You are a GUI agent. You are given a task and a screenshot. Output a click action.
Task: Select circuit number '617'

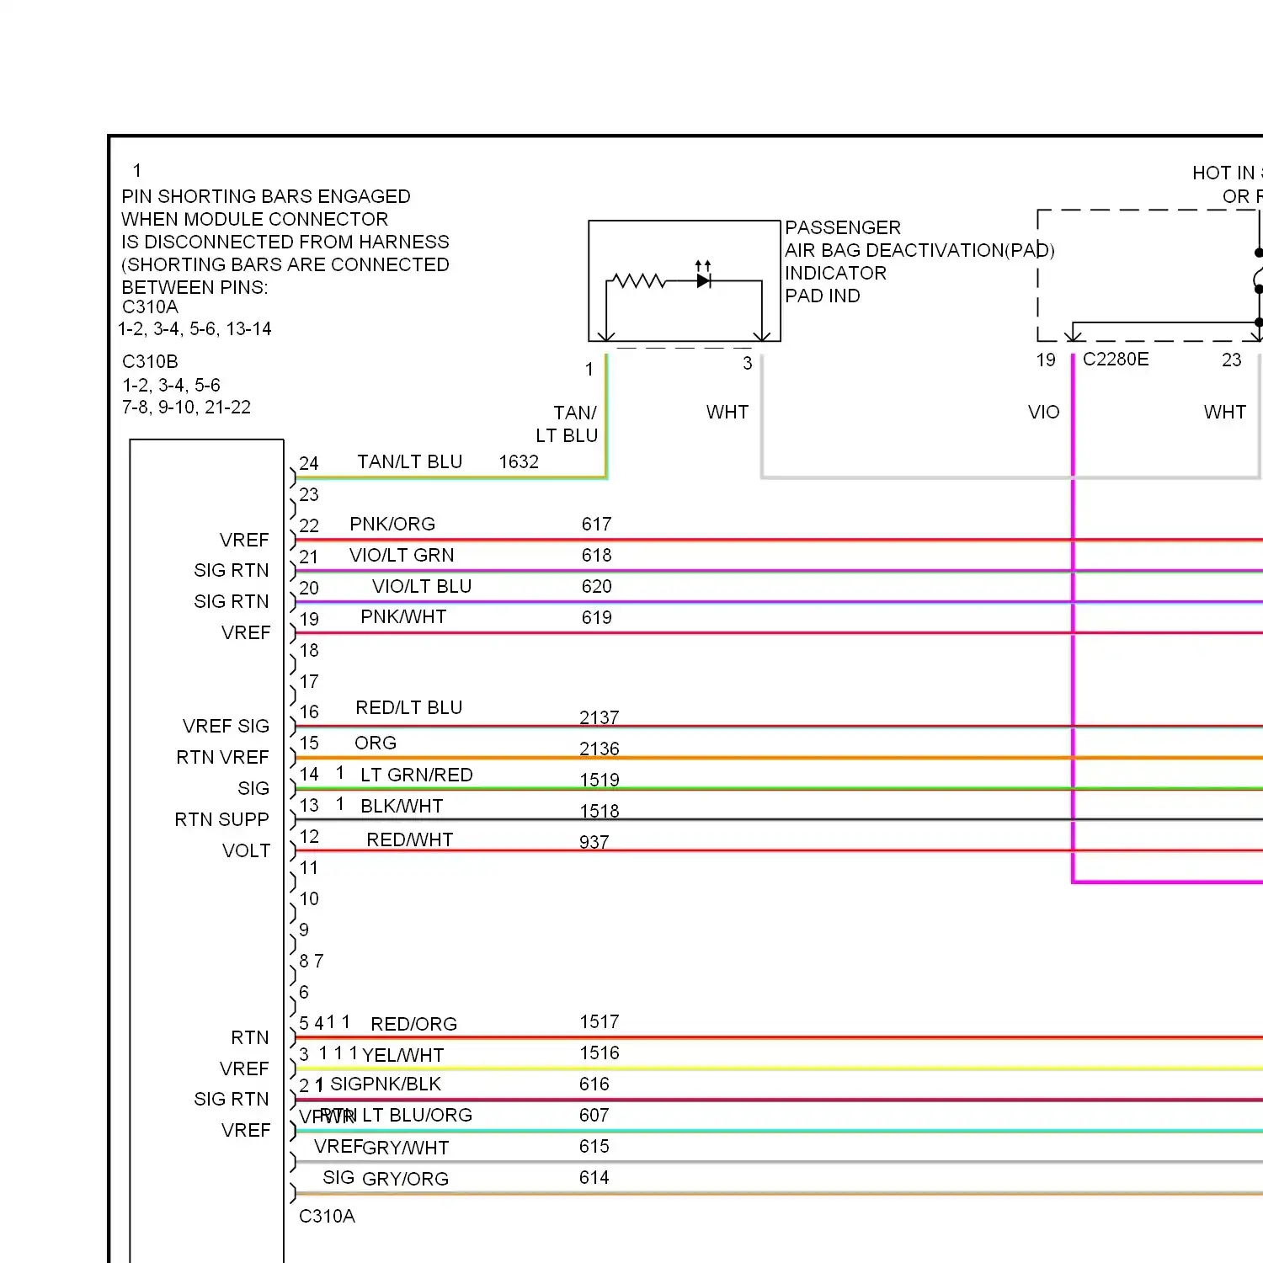[x=596, y=525]
